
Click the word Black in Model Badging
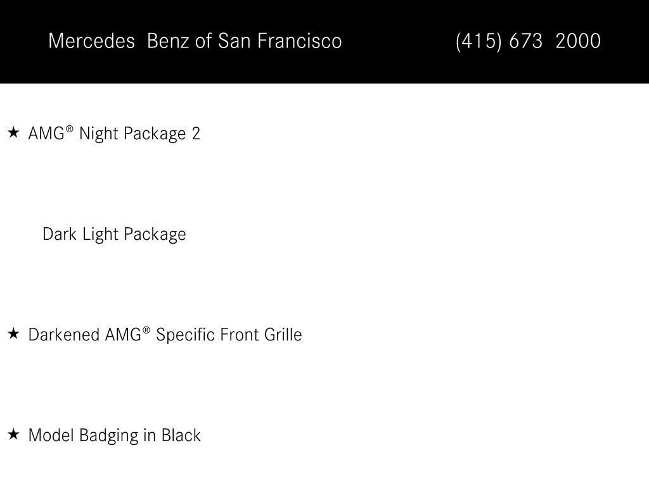click(181, 435)
